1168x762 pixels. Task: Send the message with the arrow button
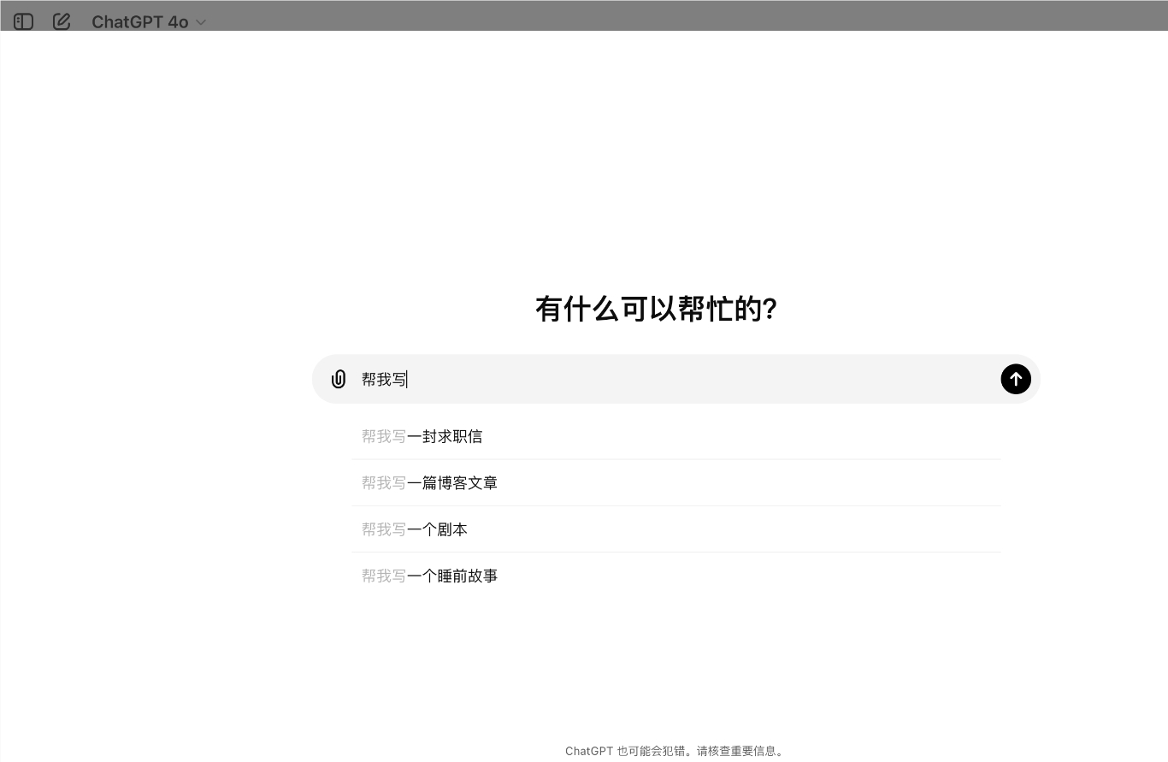click(x=1015, y=379)
